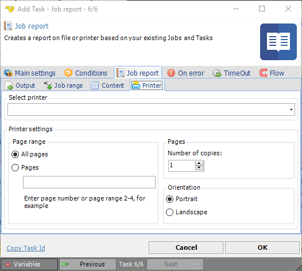Click the Job range funnel icon
This screenshot has width=302, height=271.
(x=48, y=85)
